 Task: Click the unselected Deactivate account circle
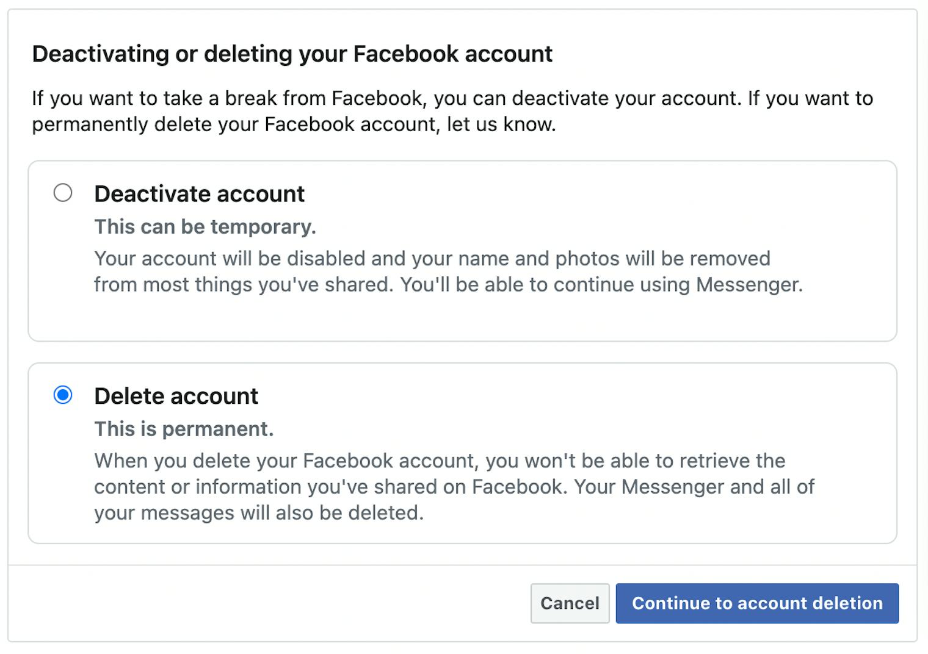(63, 193)
